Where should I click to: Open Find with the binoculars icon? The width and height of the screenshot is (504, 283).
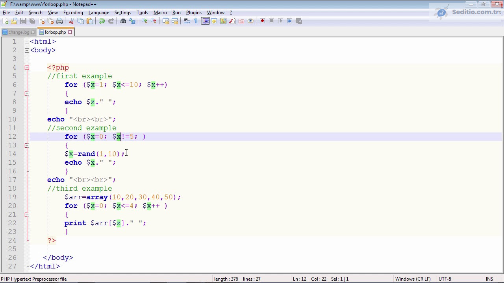tap(122, 21)
